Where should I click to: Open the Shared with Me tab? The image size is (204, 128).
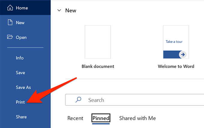click(x=137, y=118)
